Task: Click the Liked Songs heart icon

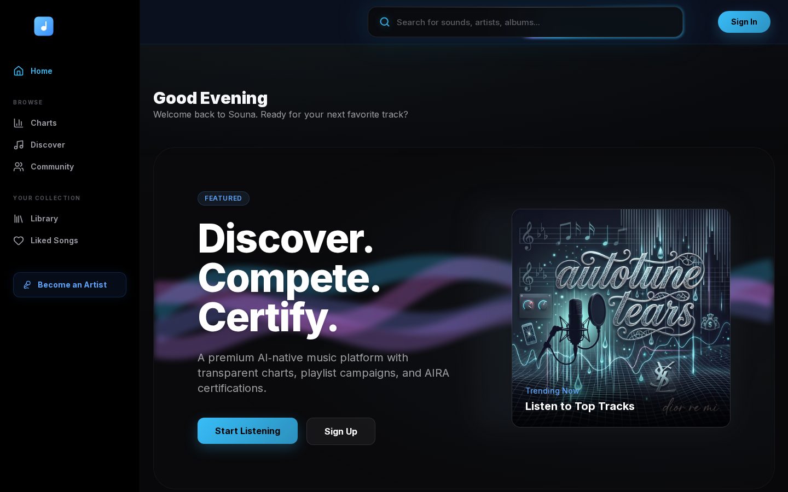Action: coord(19,241)
